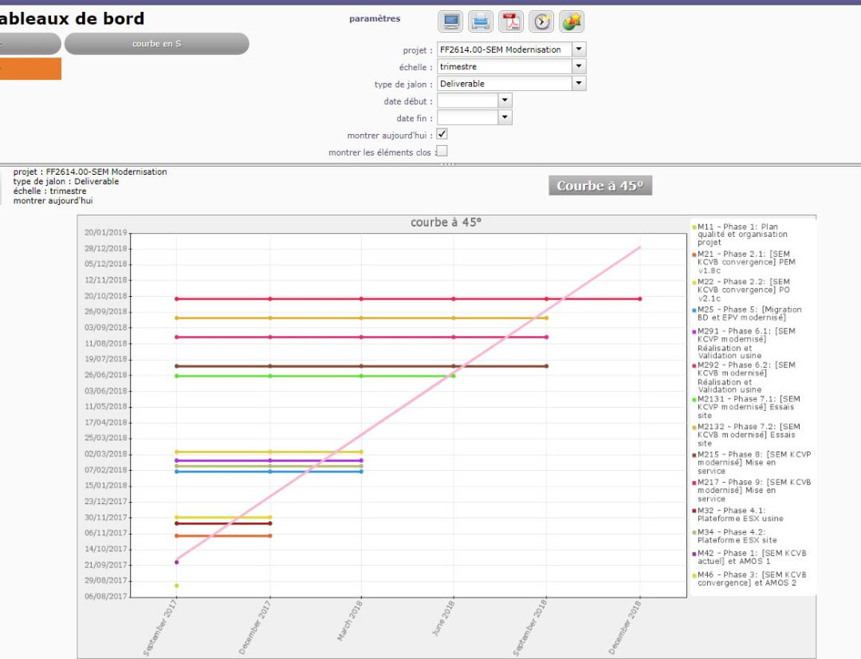Click the star favorite report icon
861x659 pixels.
pyautogui.click(x=572, y=22)
